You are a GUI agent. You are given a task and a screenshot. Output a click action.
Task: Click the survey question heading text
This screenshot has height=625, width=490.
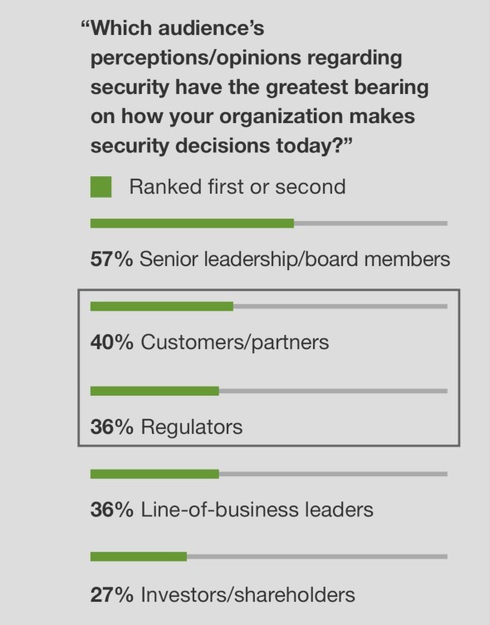(x=255, y=87)
